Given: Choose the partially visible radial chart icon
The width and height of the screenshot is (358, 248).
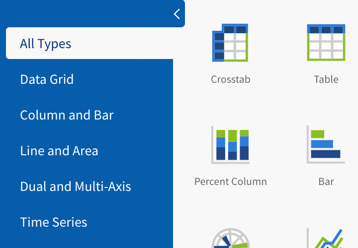Looking at the screenshot, I should coord(230,239).
